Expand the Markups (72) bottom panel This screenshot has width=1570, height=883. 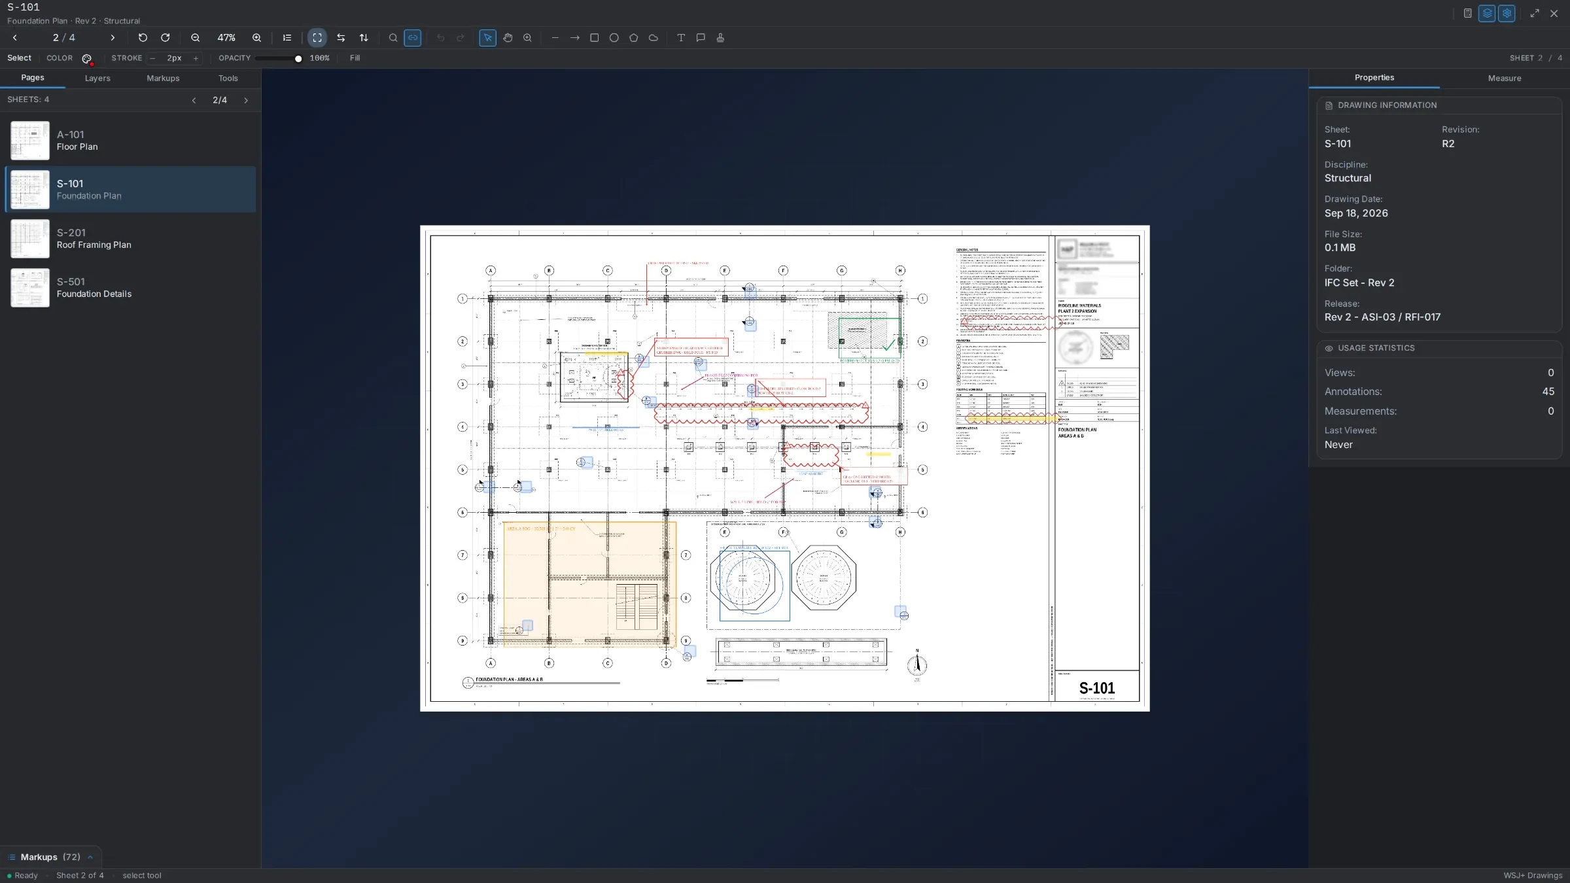50,857
